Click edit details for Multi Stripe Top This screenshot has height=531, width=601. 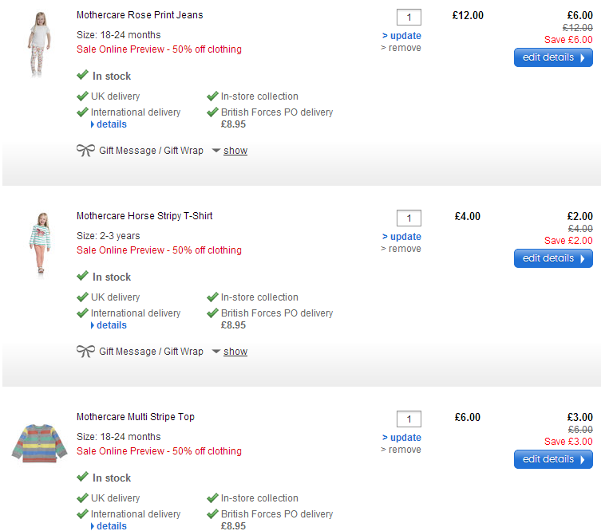[x=553, y=459]
